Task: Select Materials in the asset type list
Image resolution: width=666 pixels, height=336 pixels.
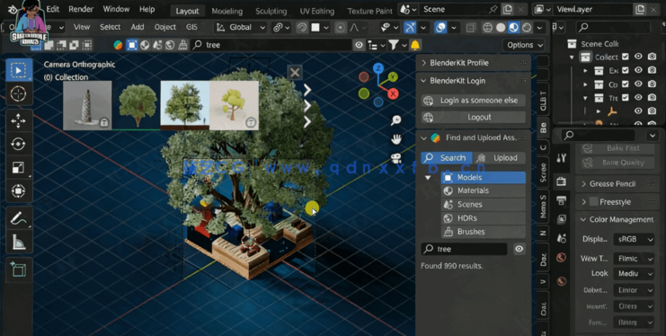Action: (484, 190)
